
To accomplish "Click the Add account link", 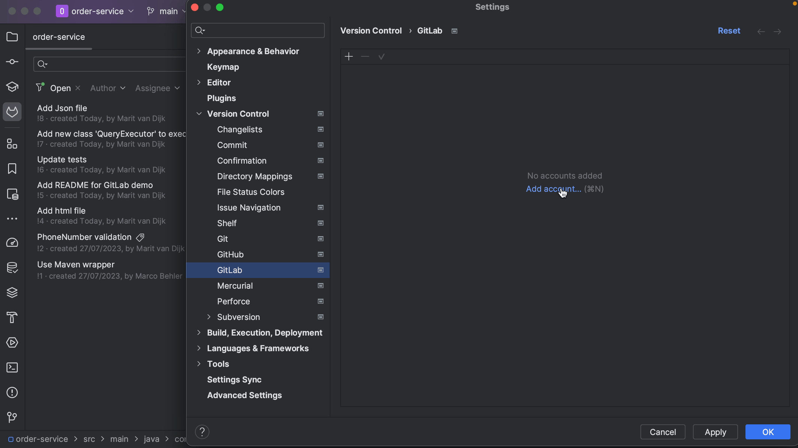I will [553, 189].
